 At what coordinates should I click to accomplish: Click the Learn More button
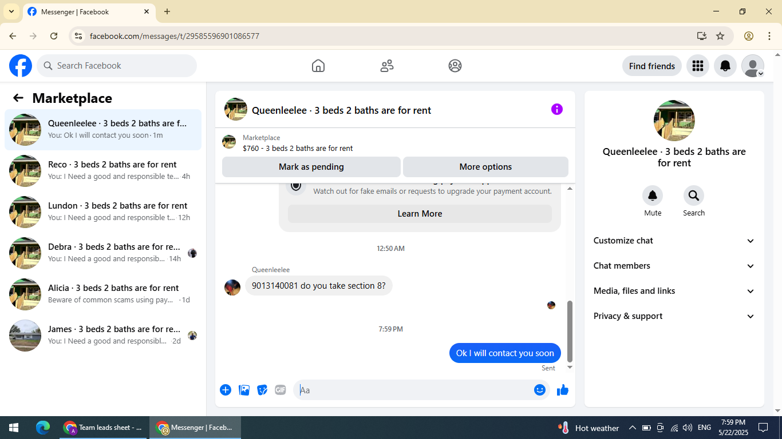pyautogui.click(x=420, y=214)
